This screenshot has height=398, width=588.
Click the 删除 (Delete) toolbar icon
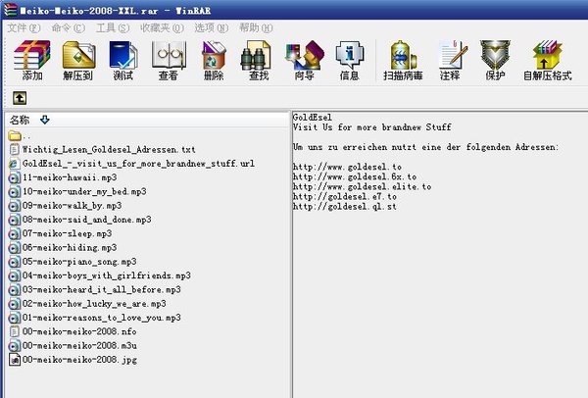click(x=214, y=55)
